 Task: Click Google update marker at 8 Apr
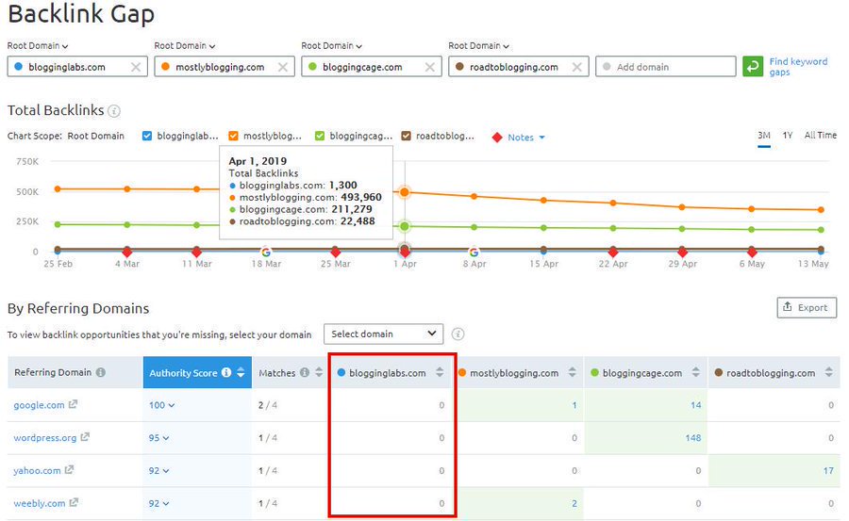coord(474,252)
